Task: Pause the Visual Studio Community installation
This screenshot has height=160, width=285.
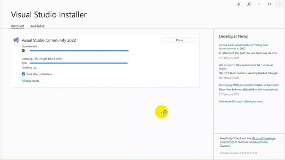Action: click(x=179, y=40)
